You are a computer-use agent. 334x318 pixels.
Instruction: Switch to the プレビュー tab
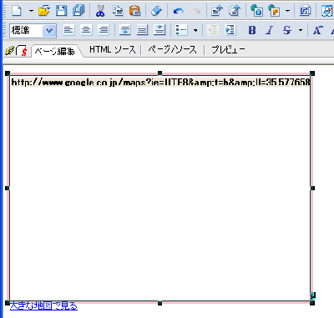pyautogui.click(x=228, y=50)
